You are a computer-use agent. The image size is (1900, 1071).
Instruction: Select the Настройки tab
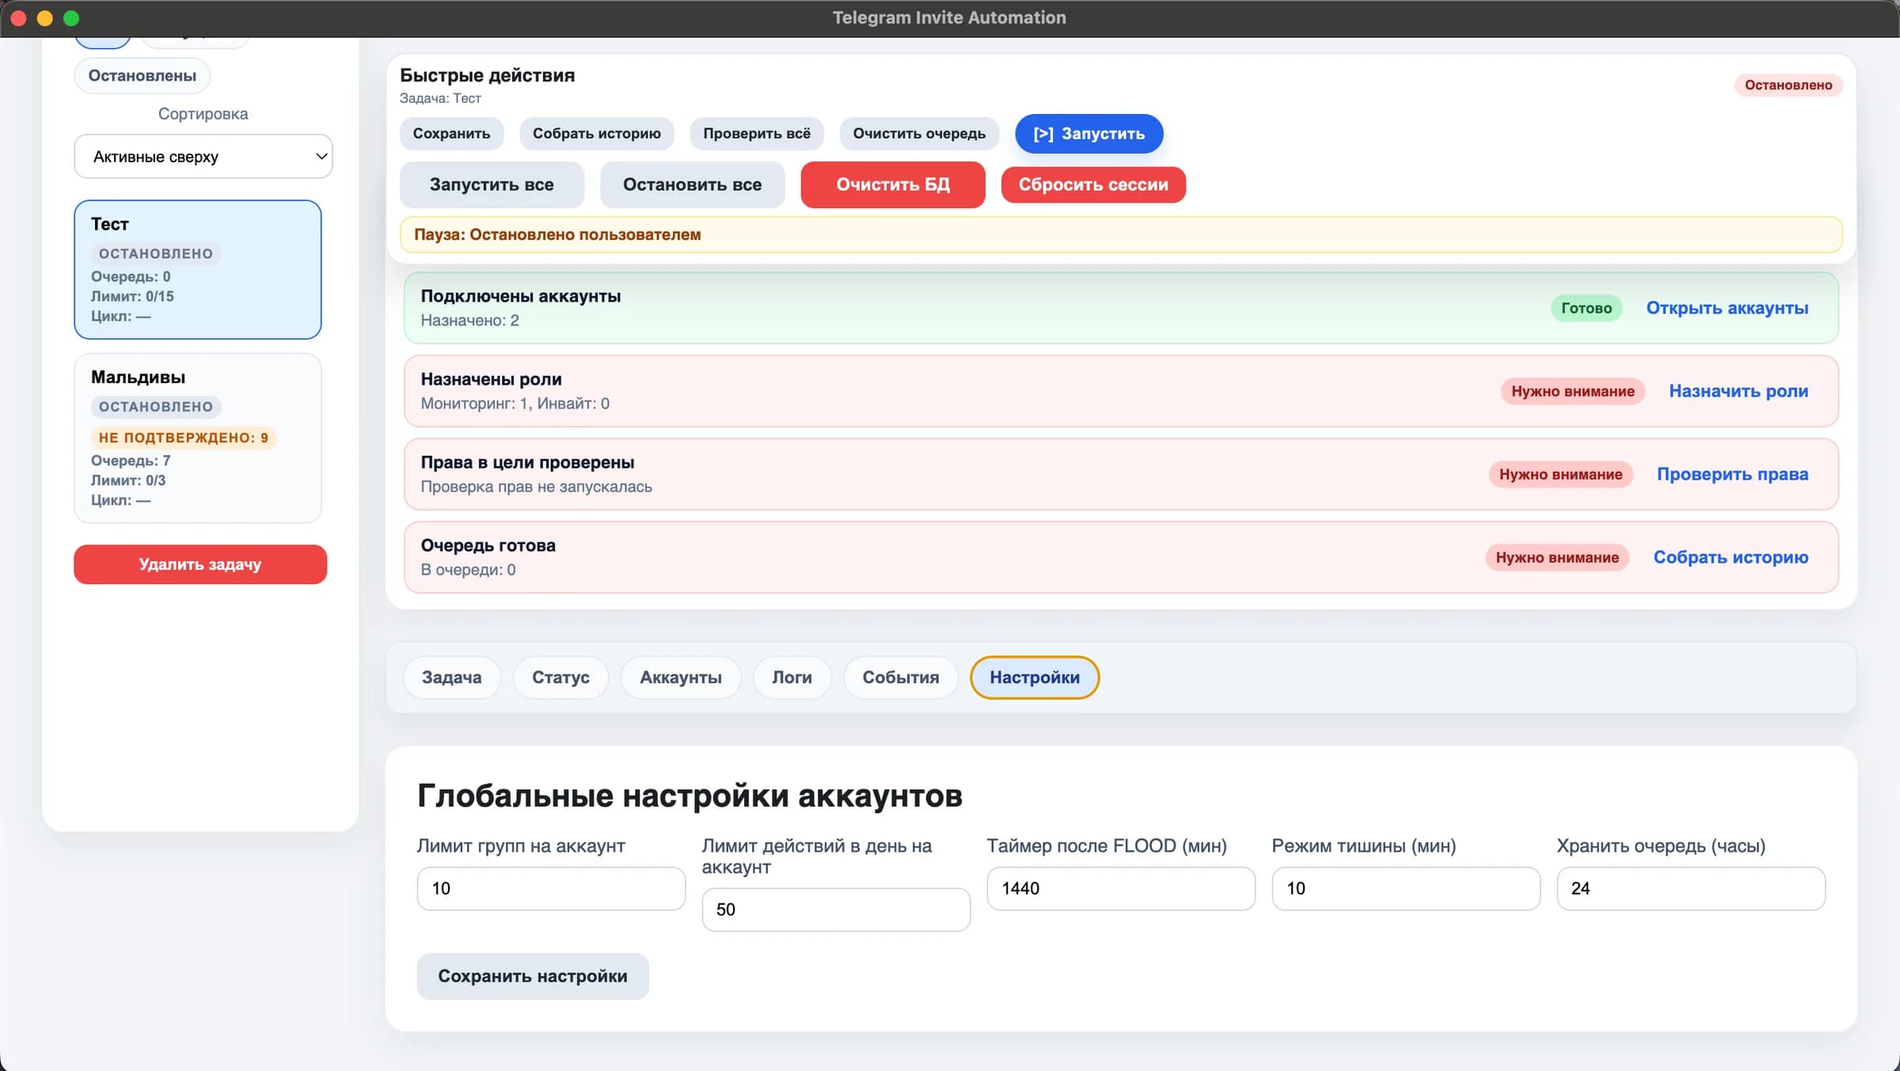coord(1035,678)
